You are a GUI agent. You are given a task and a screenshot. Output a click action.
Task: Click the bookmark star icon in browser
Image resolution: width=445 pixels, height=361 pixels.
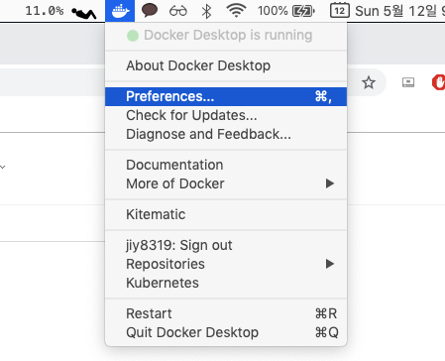369,82
